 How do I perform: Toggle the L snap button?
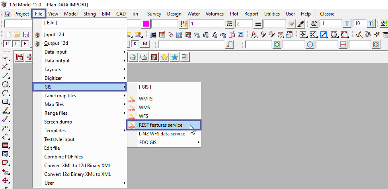tap(16, 44)
